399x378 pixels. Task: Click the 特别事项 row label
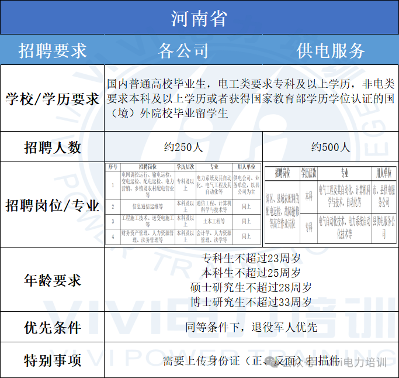[x=53, y=360]
